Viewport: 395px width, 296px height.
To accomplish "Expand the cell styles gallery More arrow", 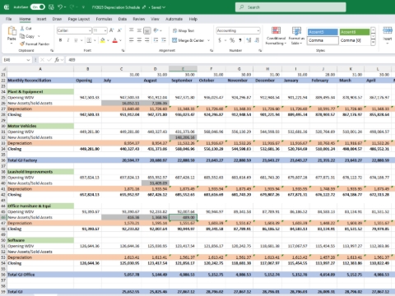I will tap(373, 43).
